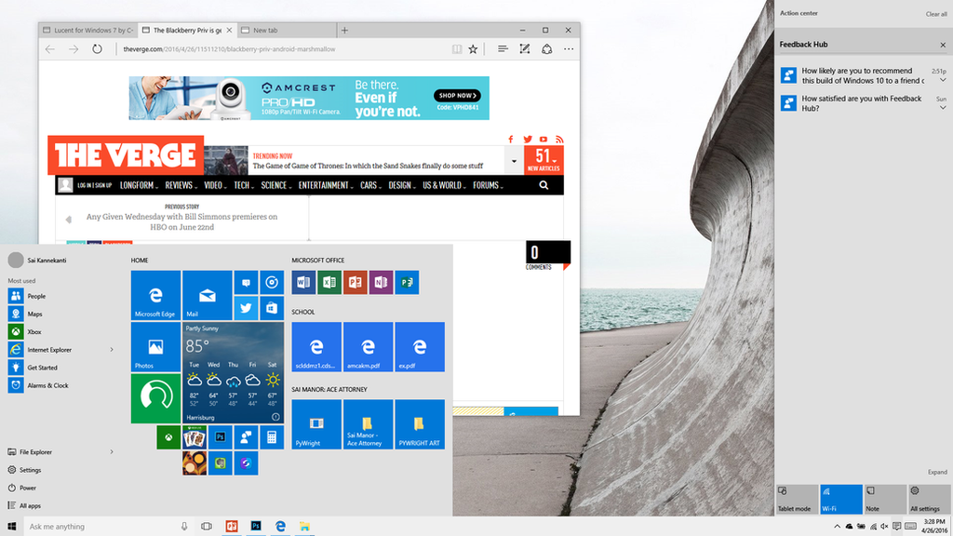Viewport: 953px width, 536px height.
Task: Click Shop Now on the Amcrest ad
Action: pos(457,96)
